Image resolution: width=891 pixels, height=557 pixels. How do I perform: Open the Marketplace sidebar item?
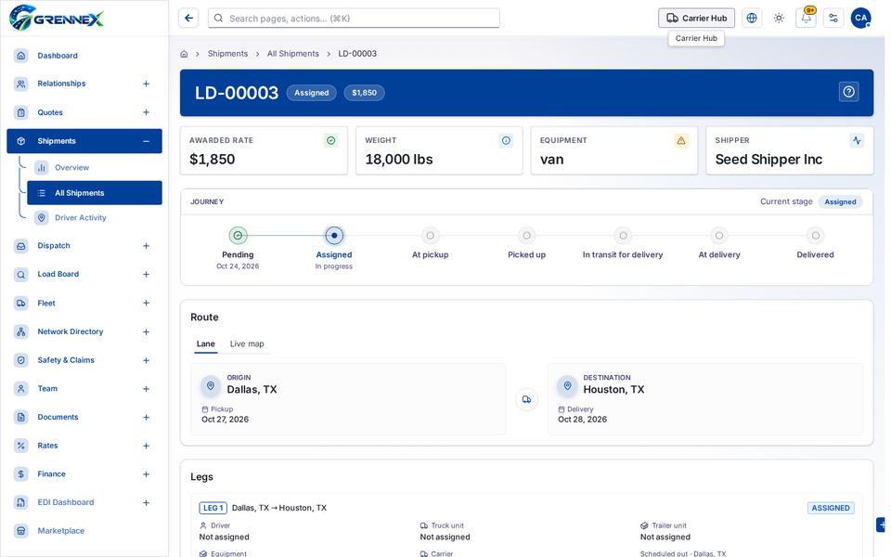click(84, 531)
